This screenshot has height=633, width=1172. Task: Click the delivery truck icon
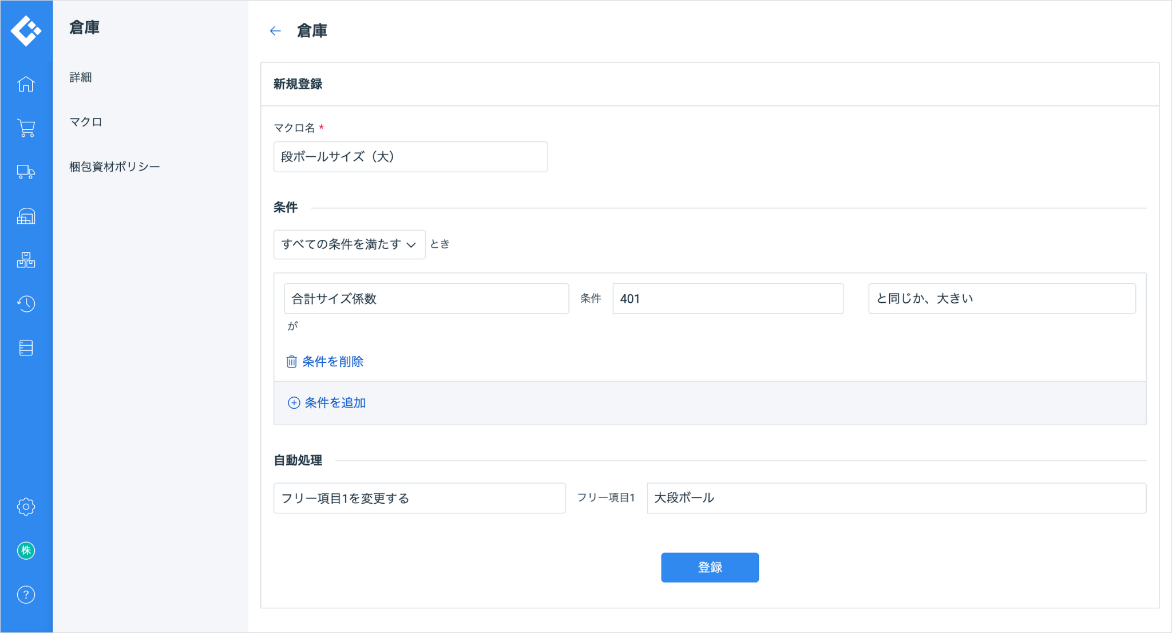click(x=26, y=172)
